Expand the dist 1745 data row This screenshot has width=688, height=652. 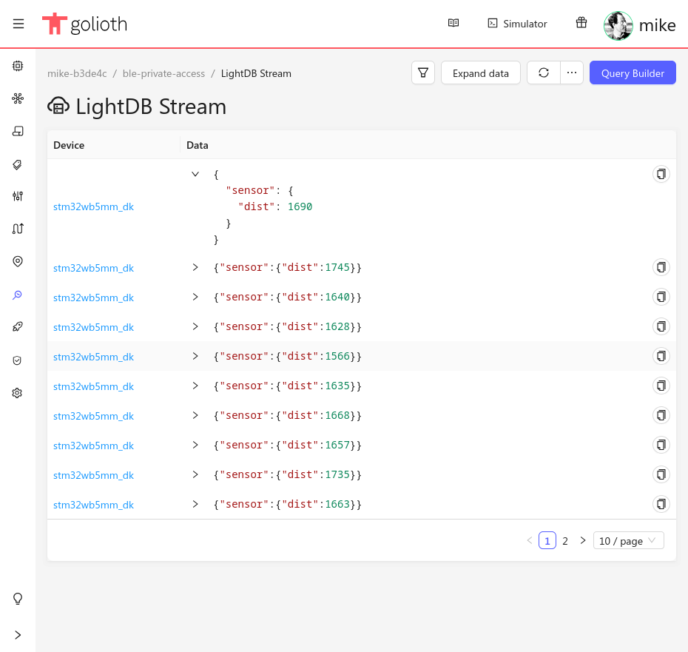click(195, 267)
